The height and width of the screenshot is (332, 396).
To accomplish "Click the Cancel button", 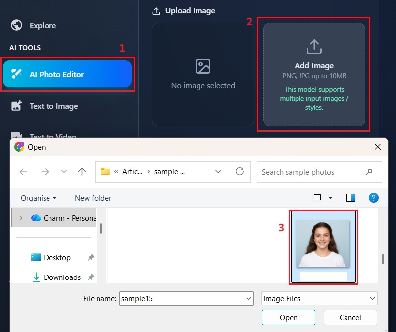I will 350,317.
